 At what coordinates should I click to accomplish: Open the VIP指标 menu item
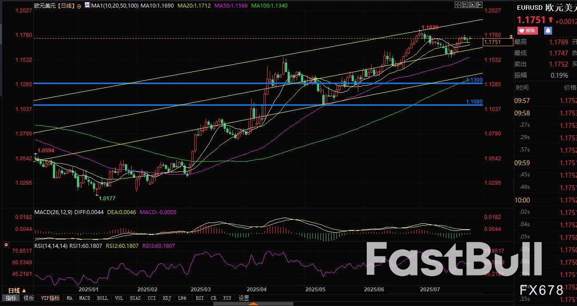[x=51, y=298]
